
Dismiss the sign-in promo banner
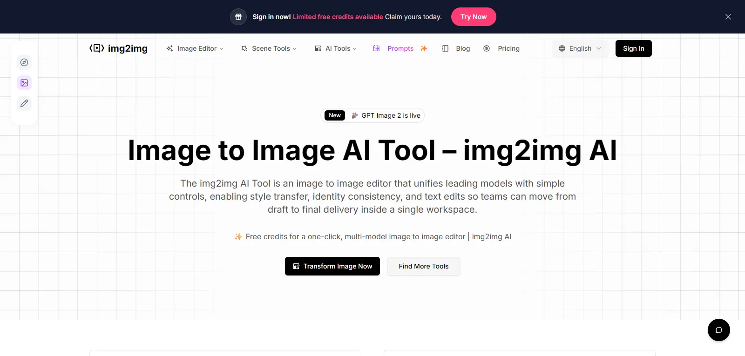(x=728, y=17)
